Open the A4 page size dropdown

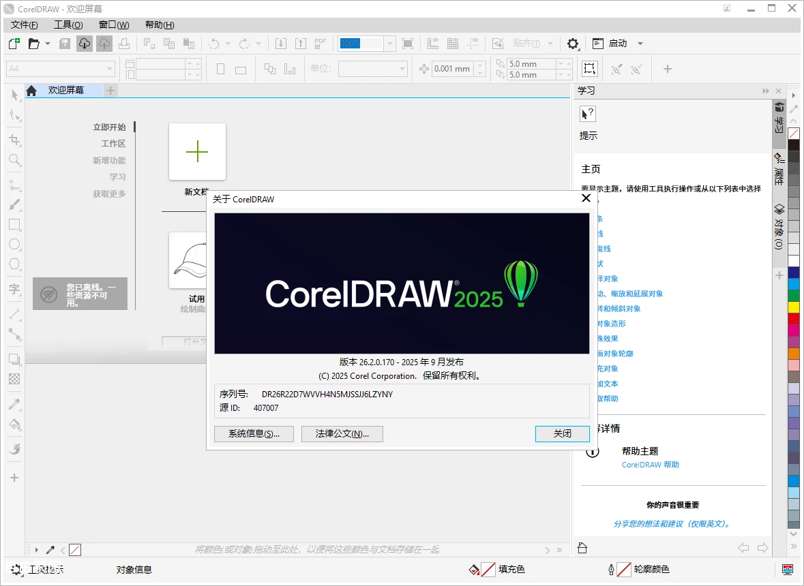point(110,68)
